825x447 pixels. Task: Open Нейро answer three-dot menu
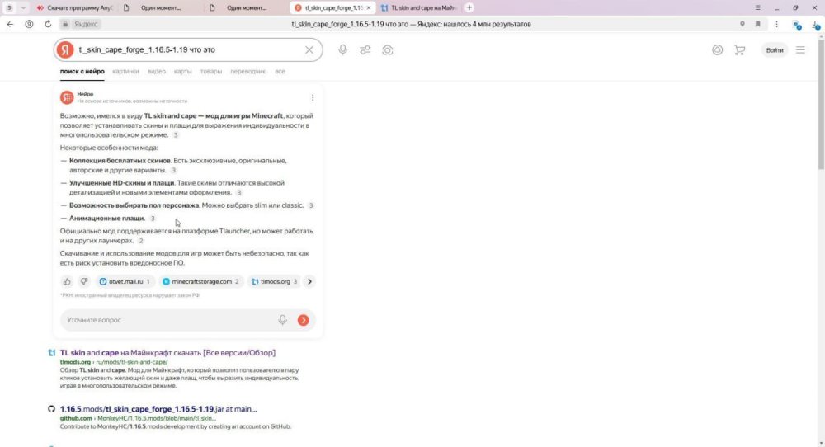point(313,98)
